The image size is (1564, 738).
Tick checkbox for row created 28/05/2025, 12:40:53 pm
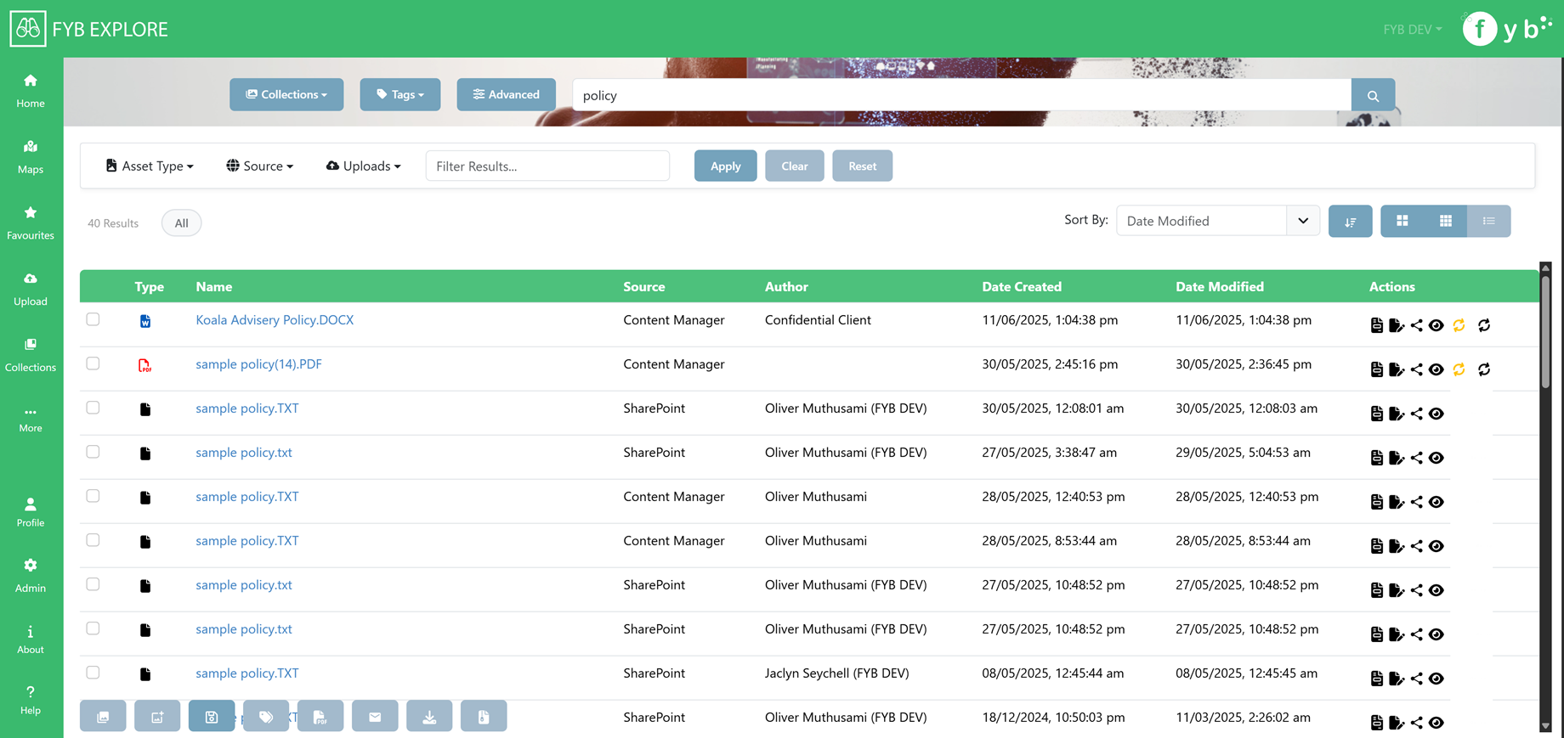click(93, 496)
